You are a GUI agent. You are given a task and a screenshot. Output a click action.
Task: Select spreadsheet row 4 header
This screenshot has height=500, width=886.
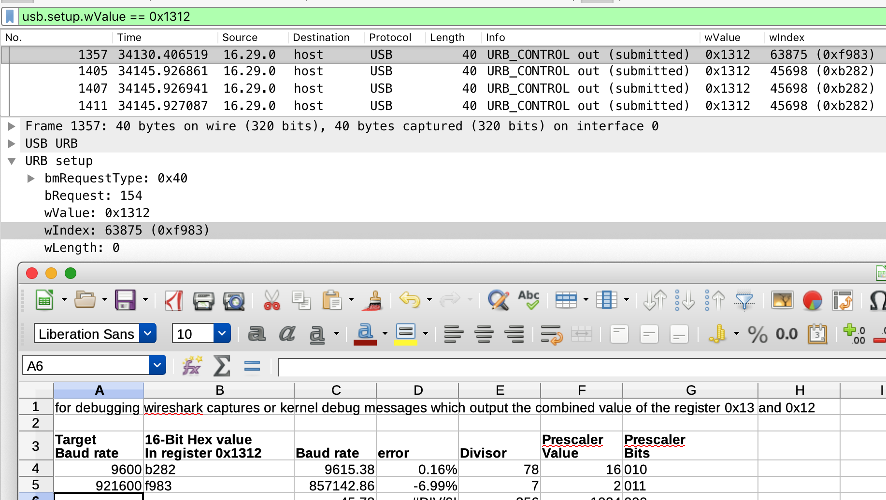(36, 469)
